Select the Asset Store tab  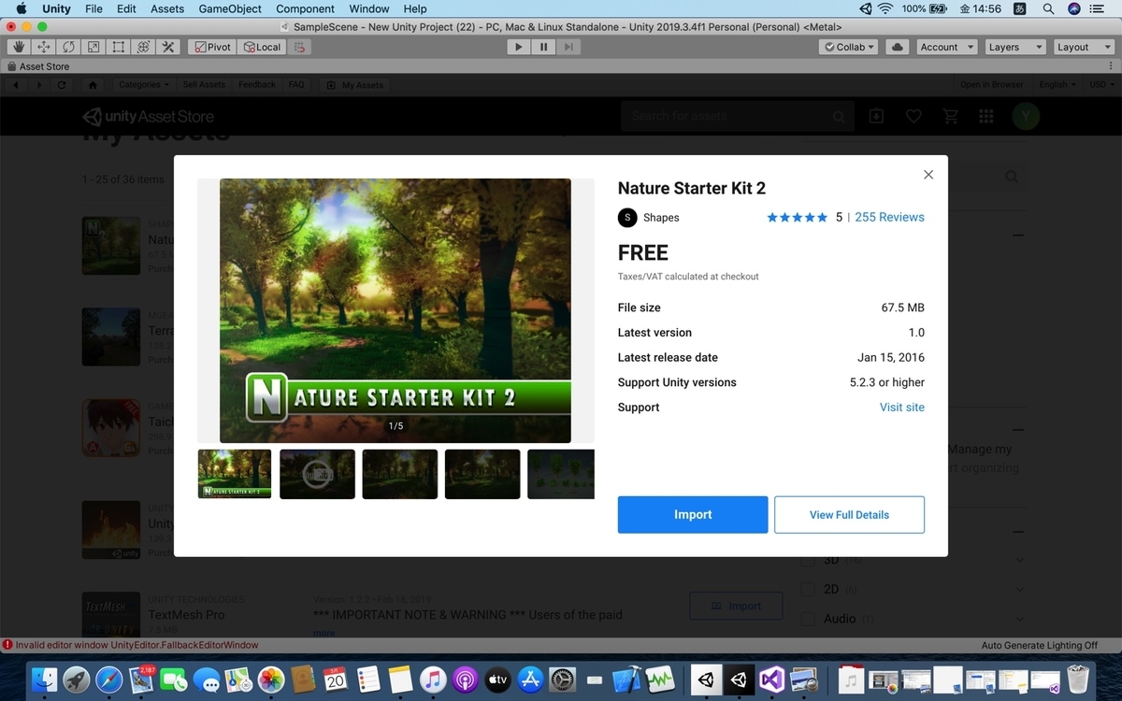tap(37, 66)
